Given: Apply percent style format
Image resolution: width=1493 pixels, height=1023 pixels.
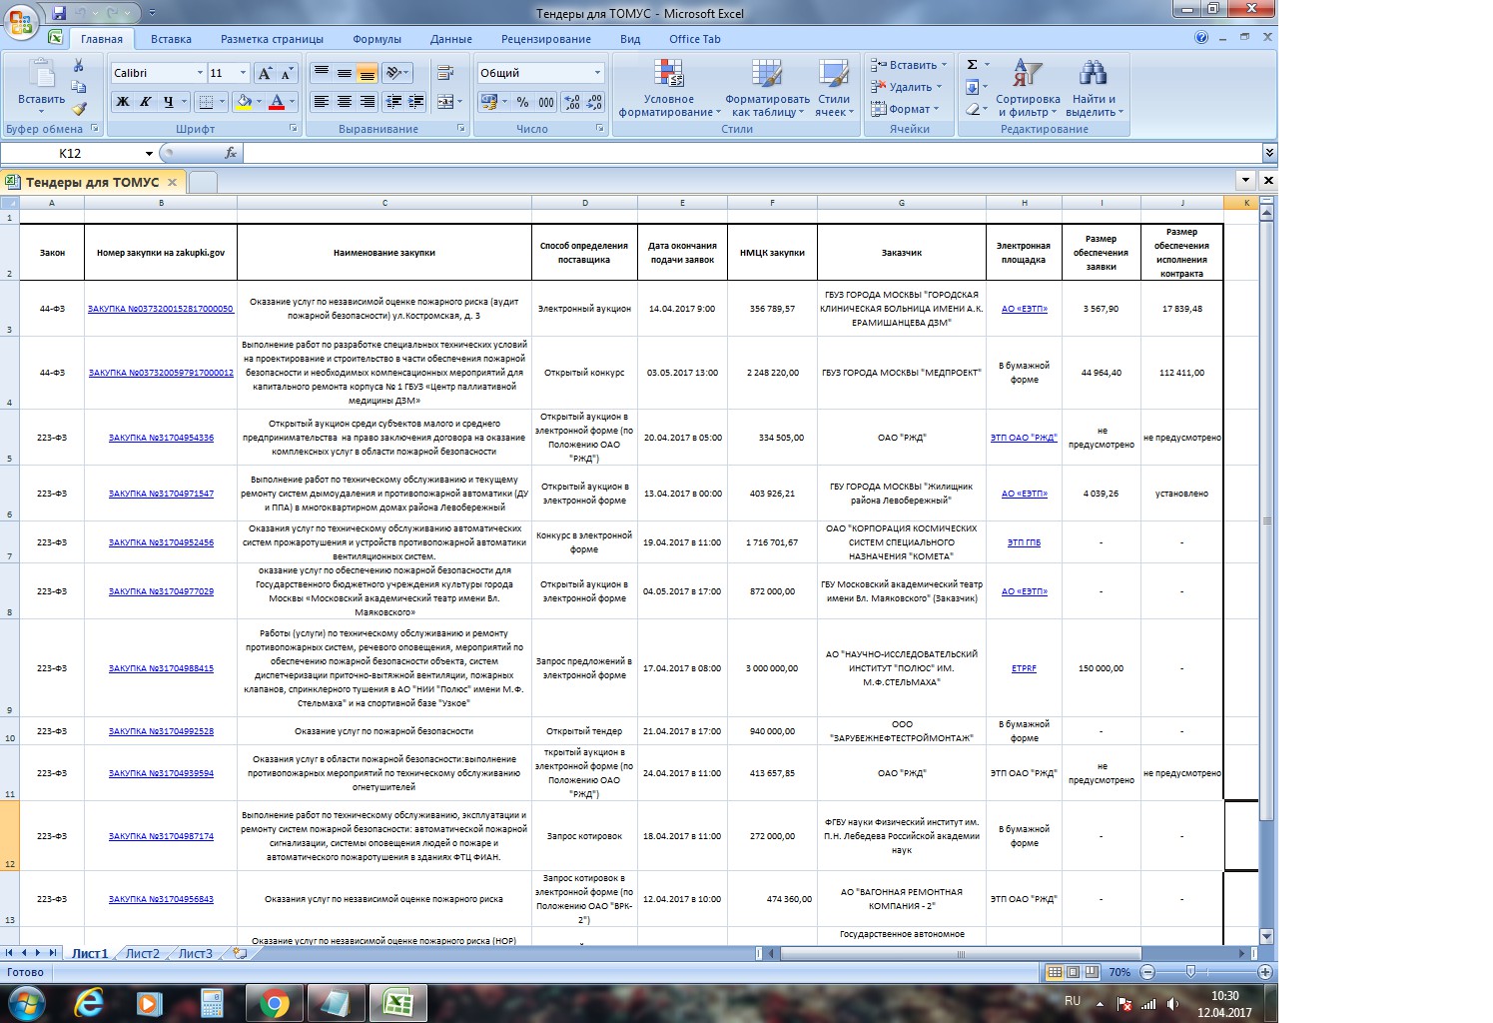Looking at the screenshot, I should click(522, 102).
